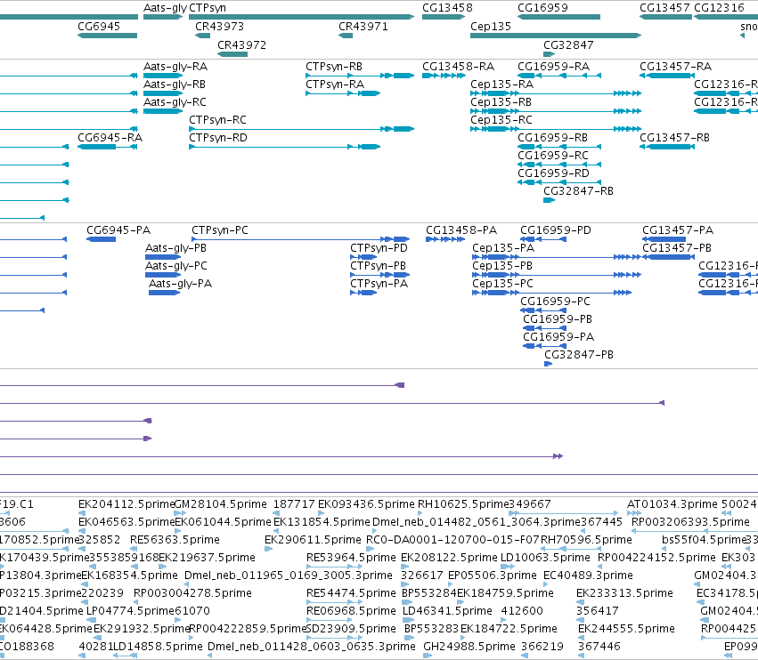Click the CG13457-PB protein label
Viewport: 758px width, 660px height.
(x=677, y=248)
